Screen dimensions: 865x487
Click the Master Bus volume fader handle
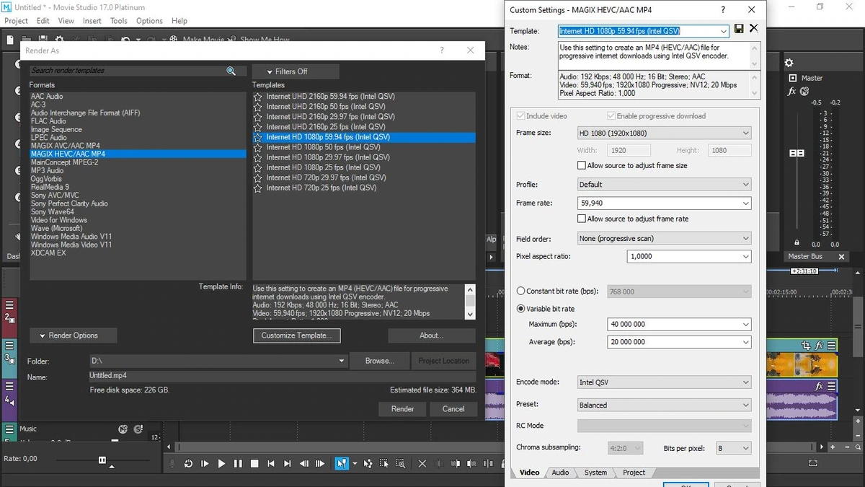click(x=797, y=154)
